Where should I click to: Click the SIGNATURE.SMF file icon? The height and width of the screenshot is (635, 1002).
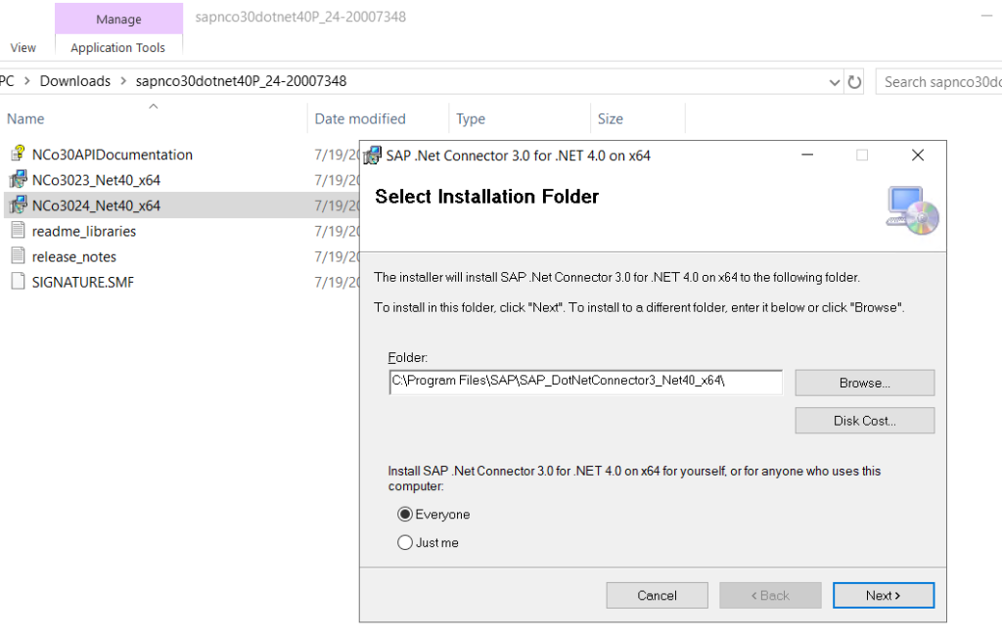coord(18,281)
